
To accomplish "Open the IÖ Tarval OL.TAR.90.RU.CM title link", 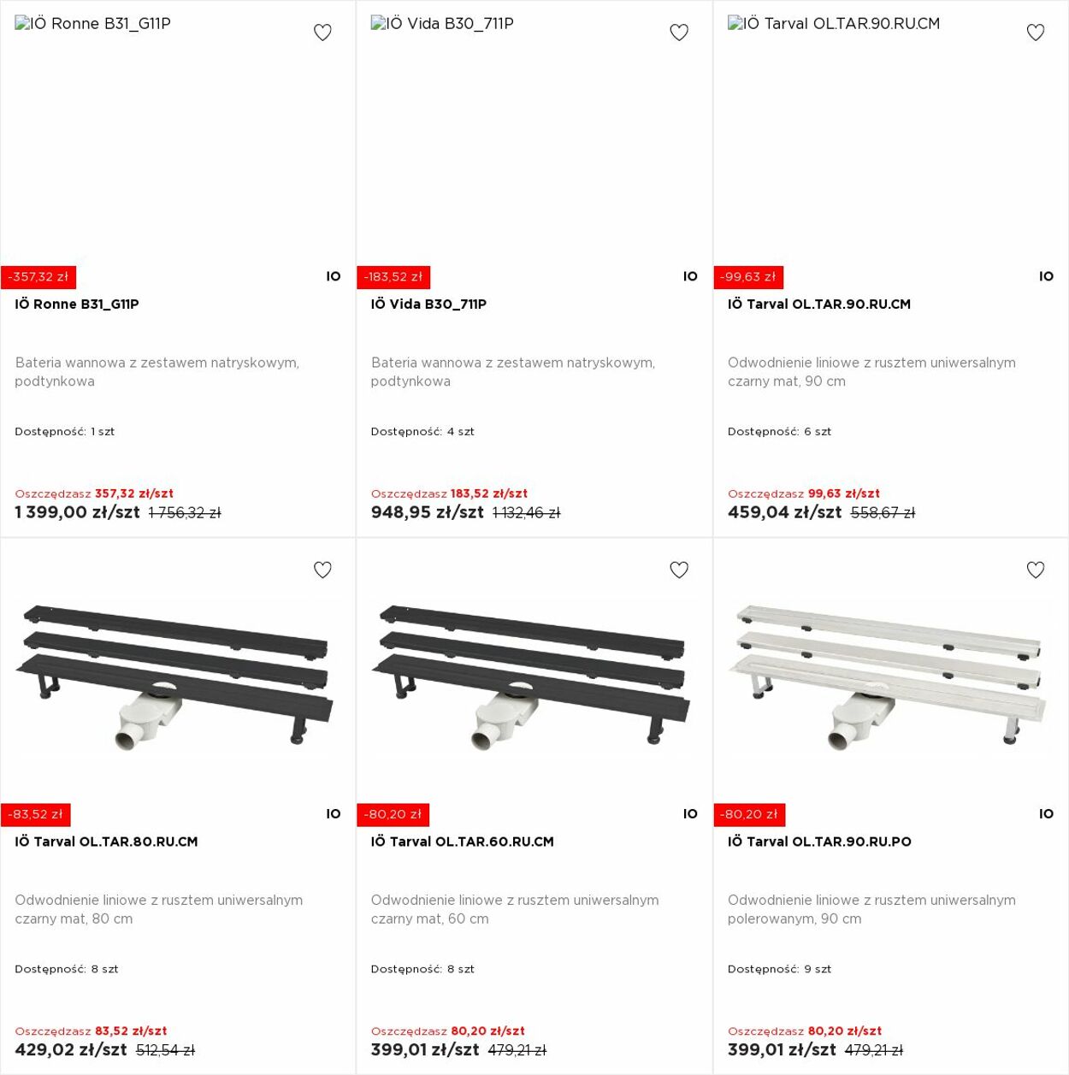I will pyautogui.click(x=819, y=304).
